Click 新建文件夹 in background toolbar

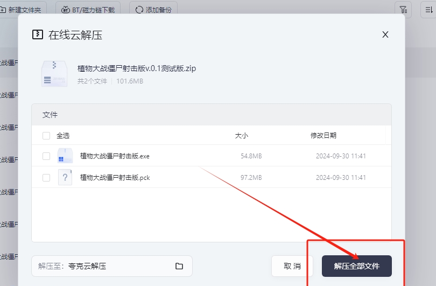(20, 10)
